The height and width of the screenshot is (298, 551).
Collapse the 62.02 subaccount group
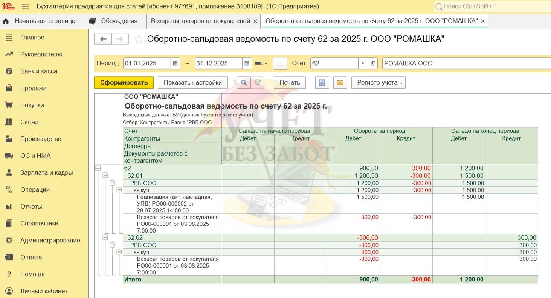tap(105, 237)
